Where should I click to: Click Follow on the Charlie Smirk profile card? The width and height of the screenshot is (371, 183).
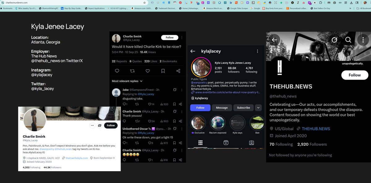coord(111,125)
